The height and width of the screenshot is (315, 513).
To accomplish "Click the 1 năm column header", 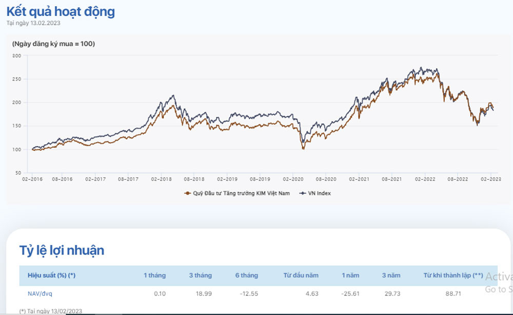I will pyautogui.click(x=350, y=275).
